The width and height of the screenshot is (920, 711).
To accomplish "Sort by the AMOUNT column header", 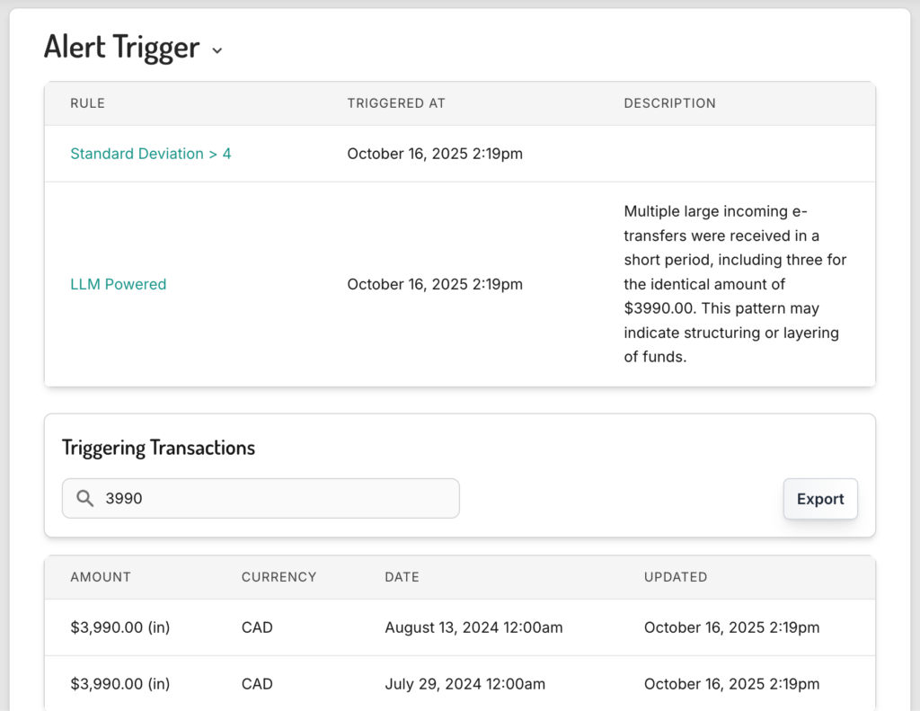I will coord(101,577).
